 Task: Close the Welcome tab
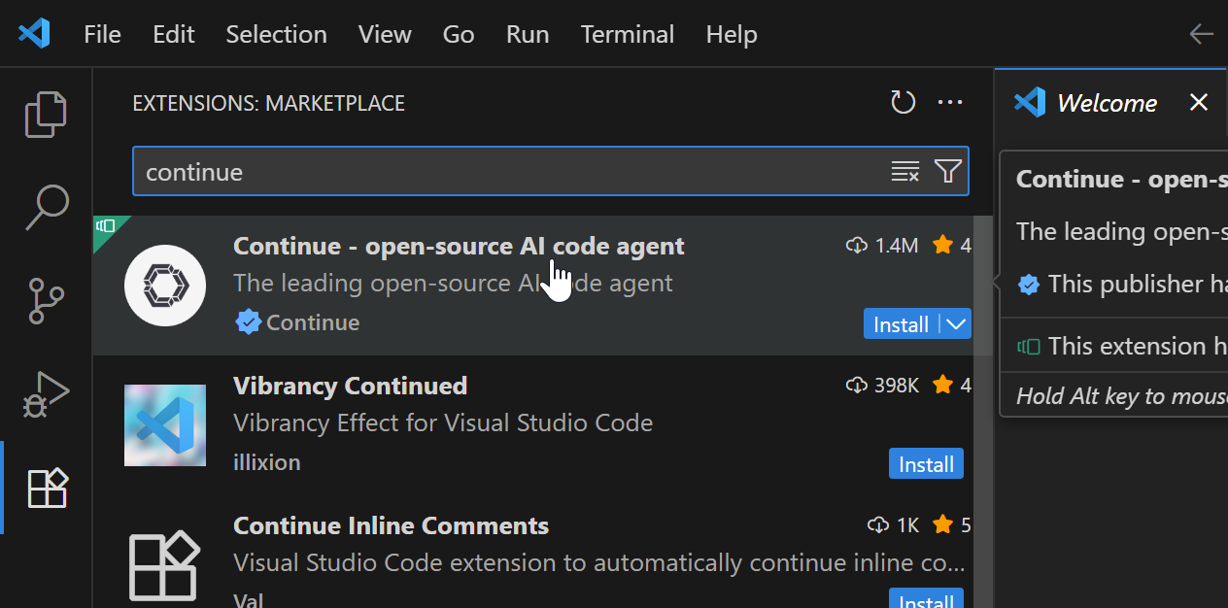pos(1199,103)
